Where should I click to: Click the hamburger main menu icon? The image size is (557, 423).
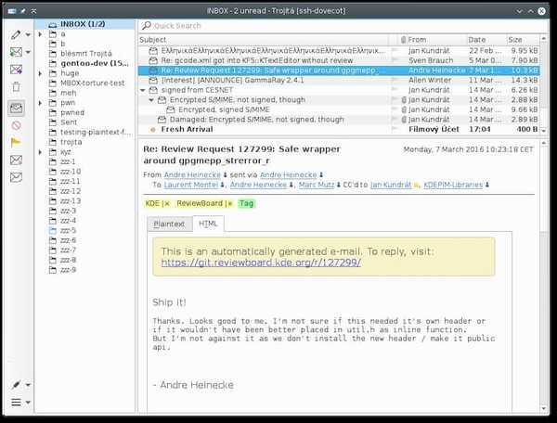16,402
